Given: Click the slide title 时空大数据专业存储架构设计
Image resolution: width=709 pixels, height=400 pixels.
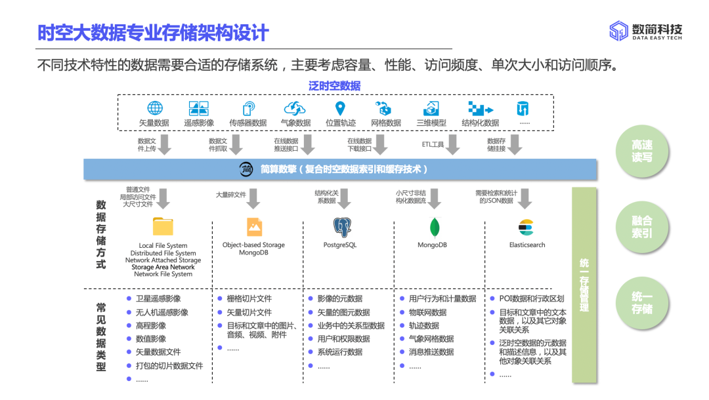Looking at the screenshot, I should click(x=153, y=33).
